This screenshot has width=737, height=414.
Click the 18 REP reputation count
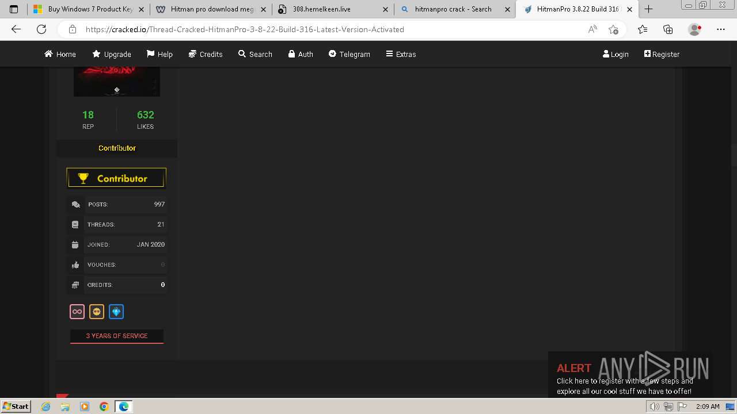click(88, 120)
